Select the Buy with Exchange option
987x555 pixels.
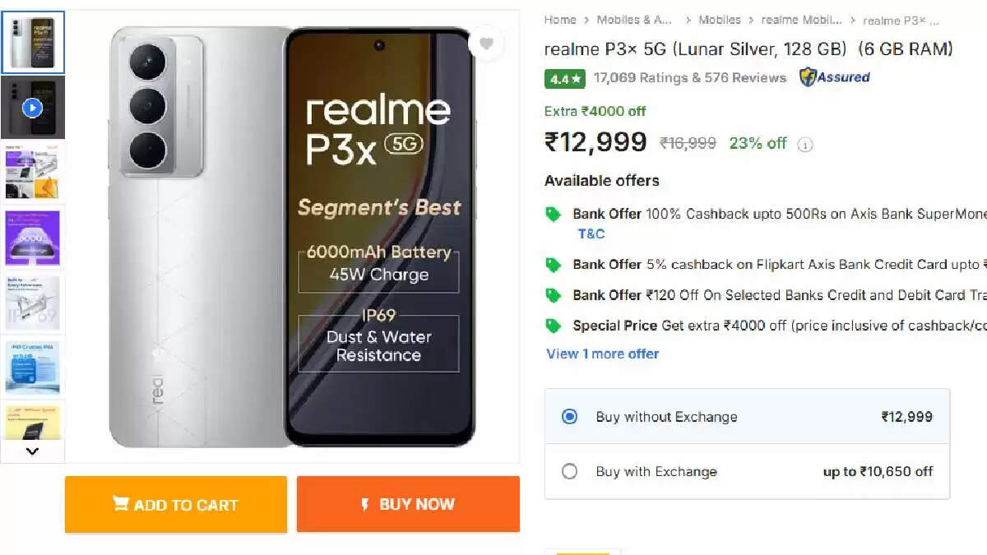coord(569,471)
